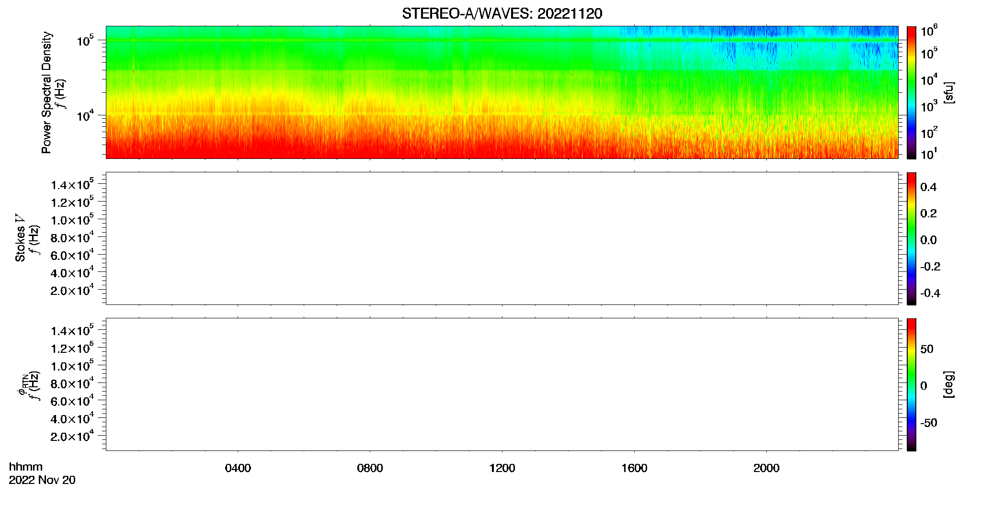Image resolution: width=1004 pixels, height=517 pixels.
Task: Click the empty phi RTN panel
Action: pyautogui.click(x=502, y=384)
